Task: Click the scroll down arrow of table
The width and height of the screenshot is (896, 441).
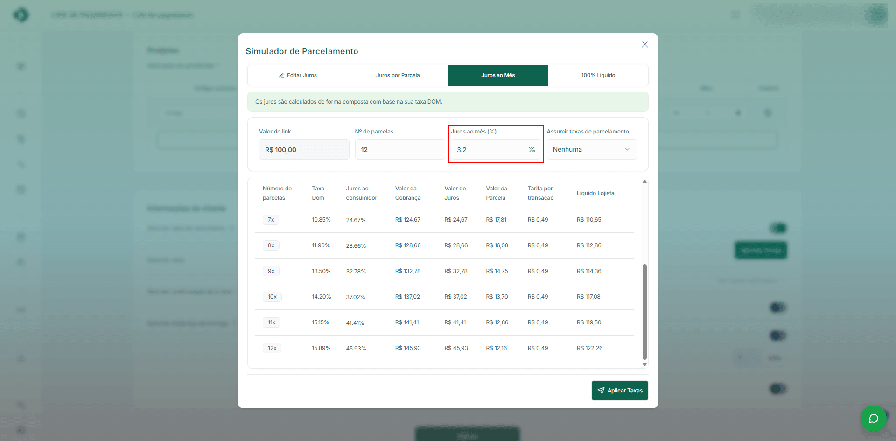Action: point(644,364)
